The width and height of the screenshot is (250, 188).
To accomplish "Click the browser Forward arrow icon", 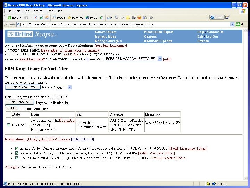I will [x=26, y=18].
